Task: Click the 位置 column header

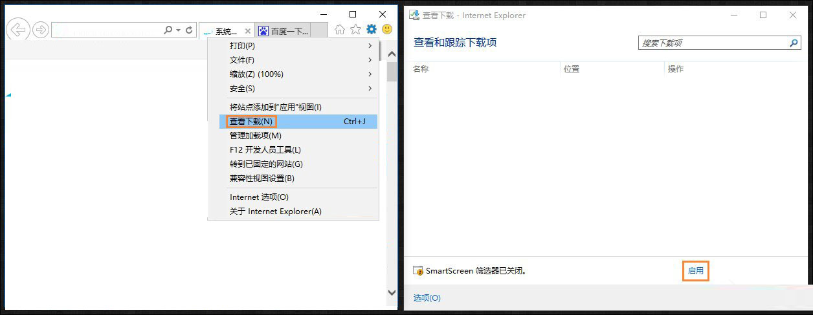Action: (x=572, y=69)
